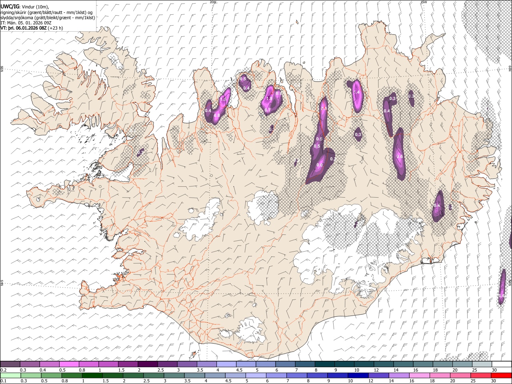Choose the dark purple swatch at 2 in upper legend

pos(147,364)
